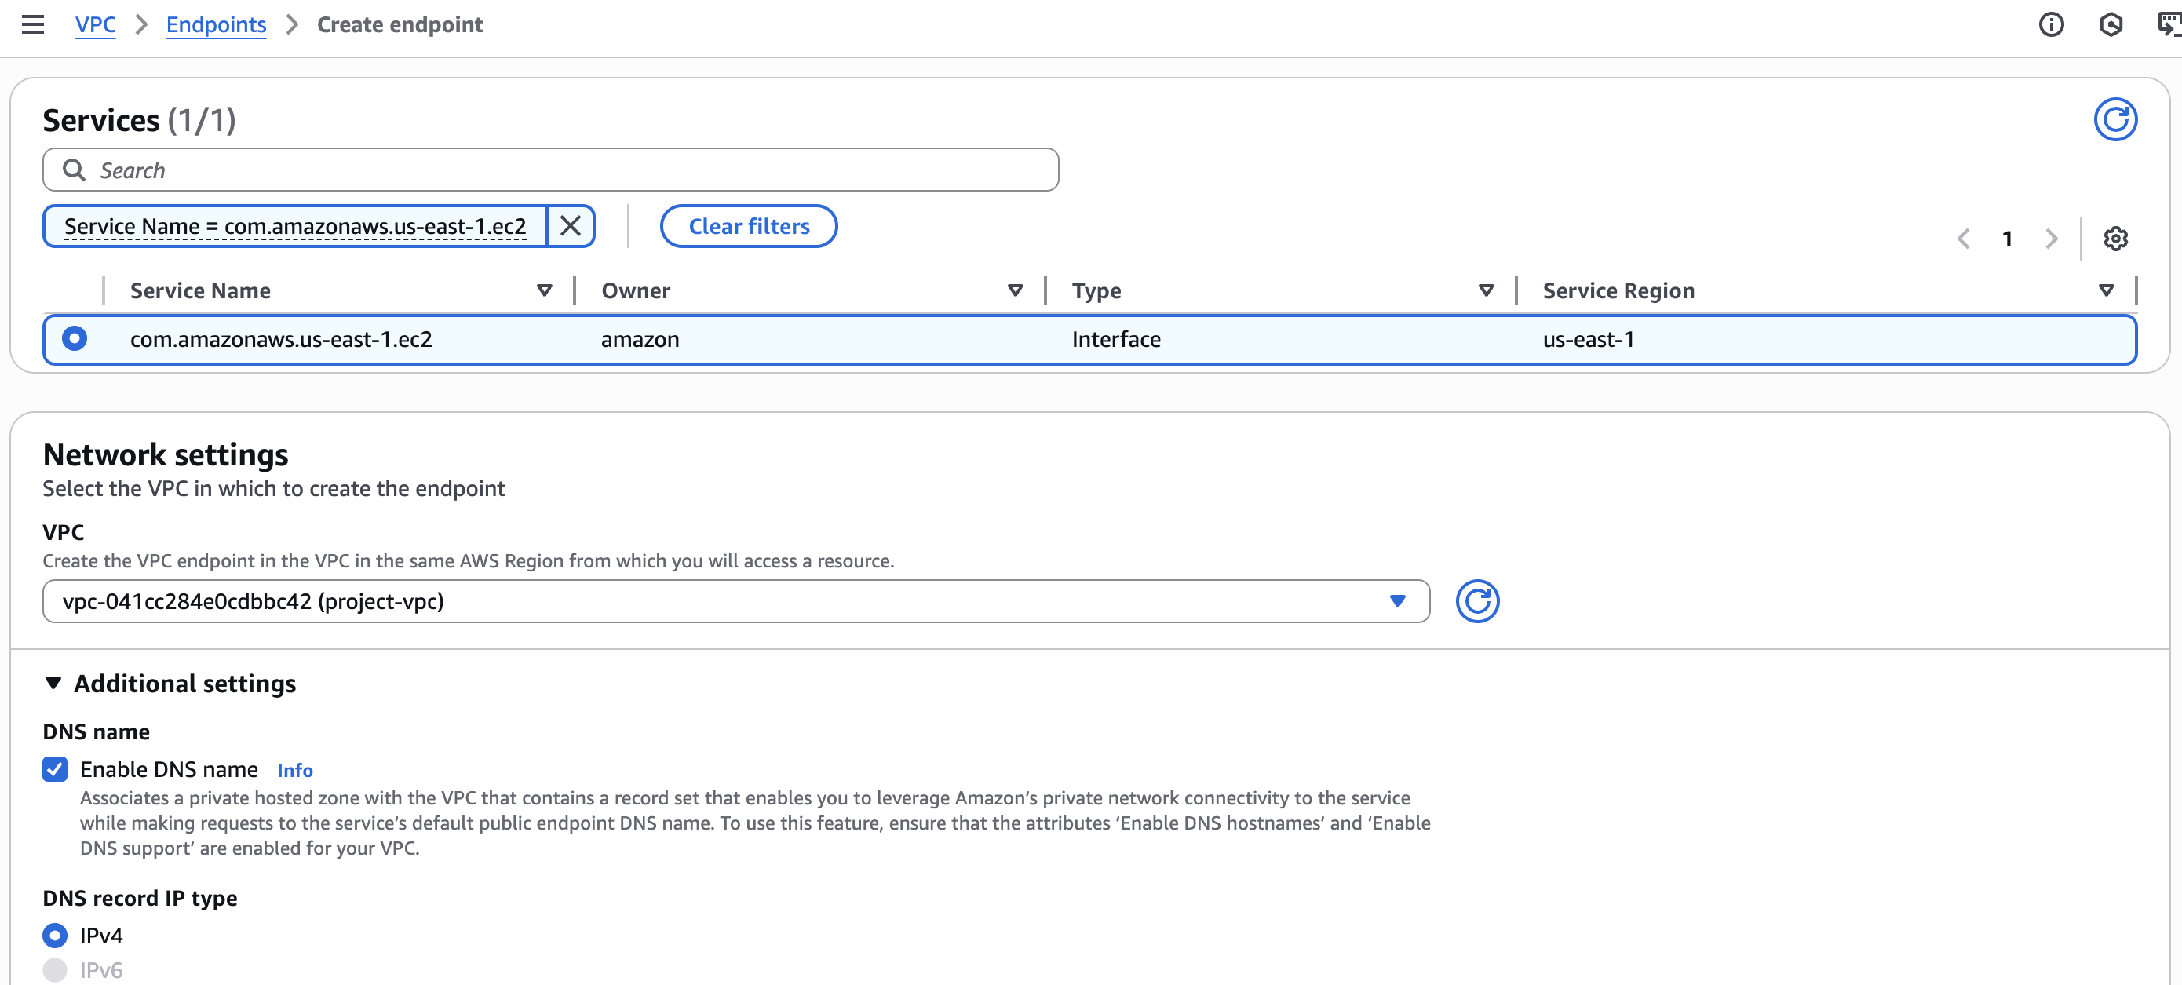Go to previous page of services

(x=1964, y=239)
